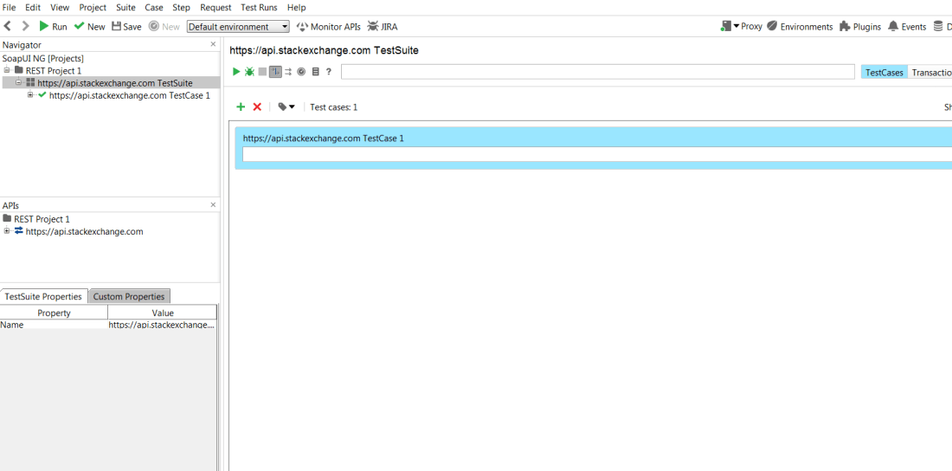
Task: Open Monitor APIs from the toolbar
Action: click(x=328, y=27)
